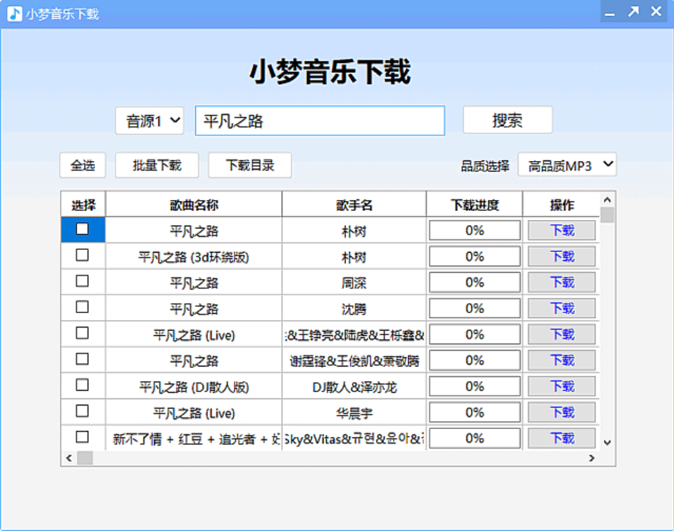
Task: Click the 批量下载 batch download button
Action: pos(156,165)
